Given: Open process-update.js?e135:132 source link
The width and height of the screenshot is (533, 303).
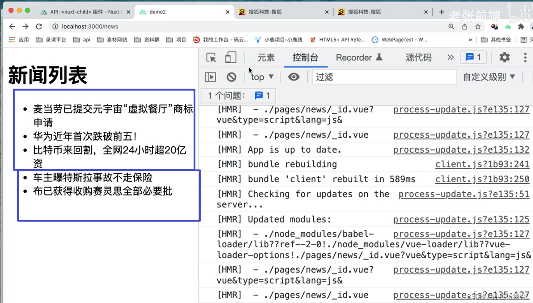Looking at the screenshot, I should 461,150.
